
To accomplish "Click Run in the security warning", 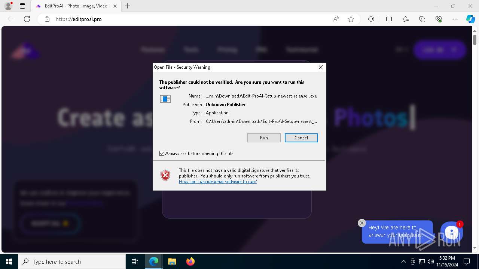I will [264, 138].
